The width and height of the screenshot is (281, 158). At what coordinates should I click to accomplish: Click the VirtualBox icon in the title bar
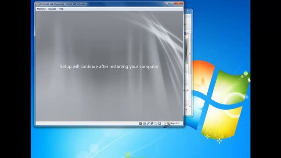(37, 4)
